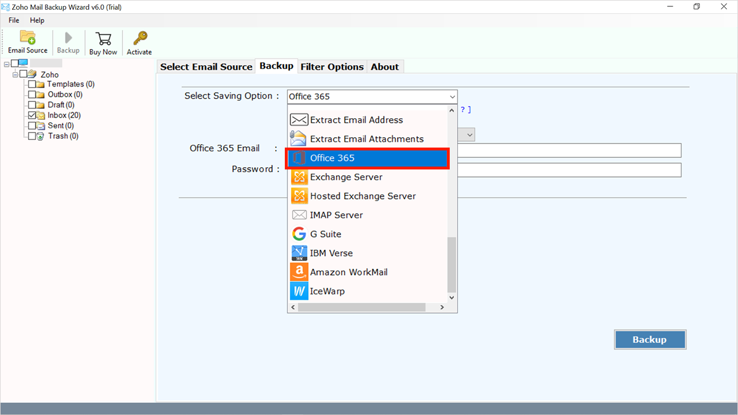Choose IBM Verse saving option

click(367, 253)
